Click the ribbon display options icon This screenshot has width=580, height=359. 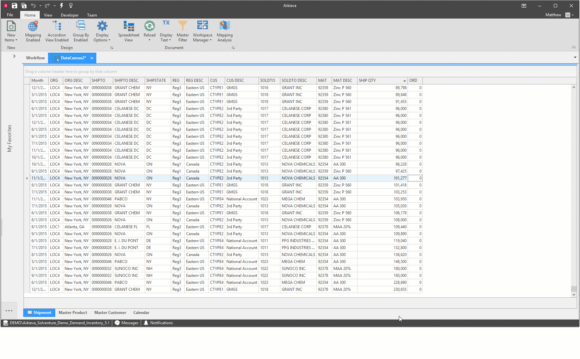pos(524,6)
